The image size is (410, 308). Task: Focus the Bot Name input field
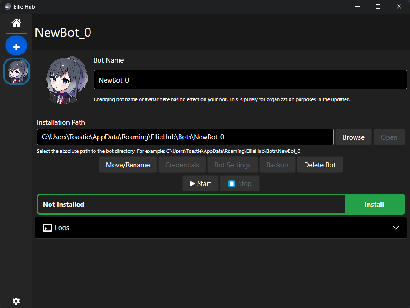click(250, 80)
